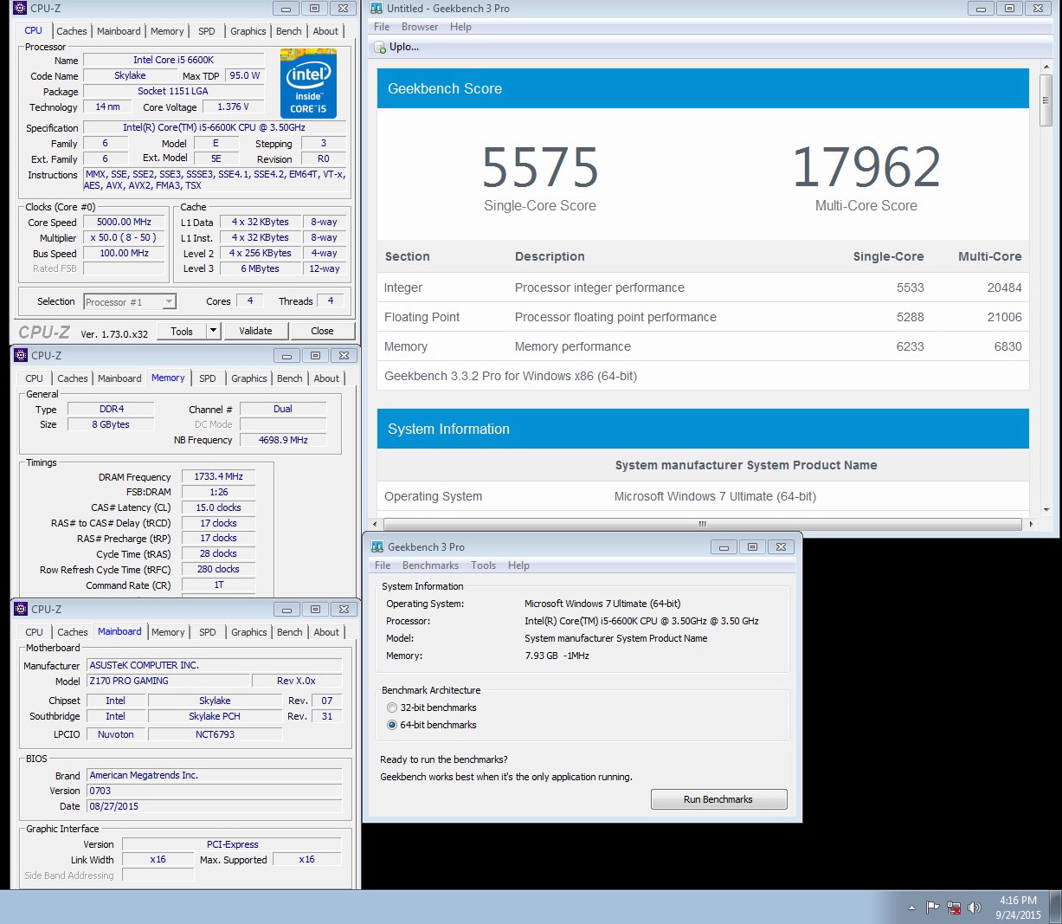Click the results window vertical scrollbar up arrow
The width and height of the screenshot is (1062, 924).
pos(1046,66)
